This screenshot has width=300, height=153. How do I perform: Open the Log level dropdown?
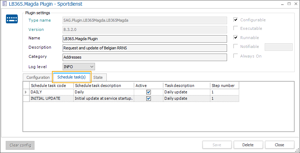pyautogui.click(x=91, y=66)
